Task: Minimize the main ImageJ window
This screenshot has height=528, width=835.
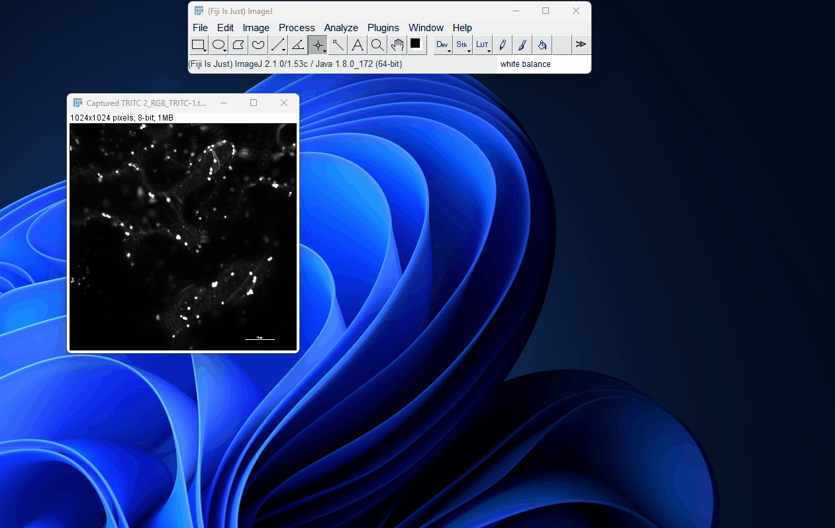Action: pos(515,11)
